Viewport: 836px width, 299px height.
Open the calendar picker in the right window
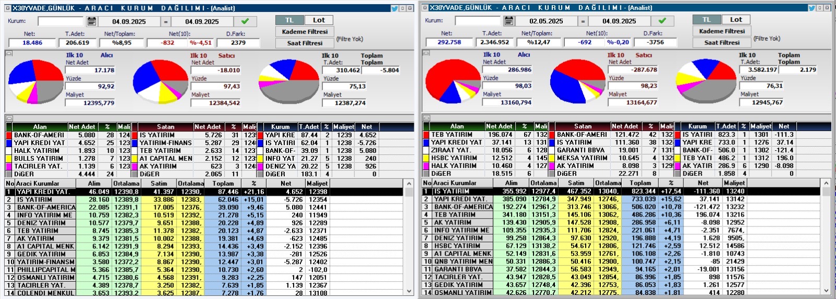point(509,21)
